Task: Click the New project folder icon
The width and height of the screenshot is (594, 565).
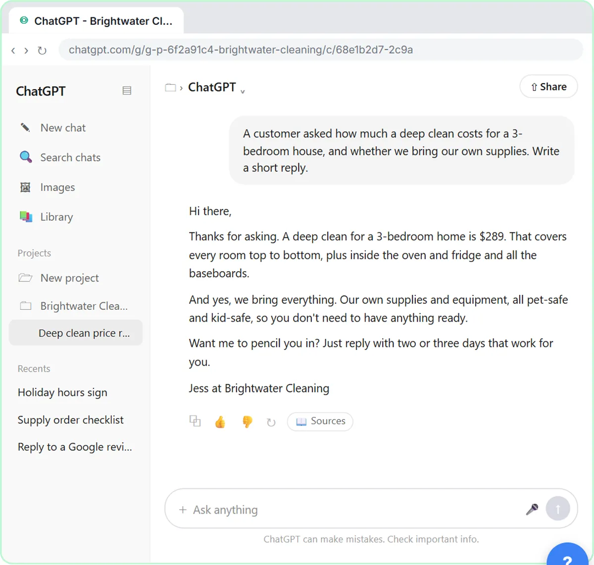Action: coord(25,278)
